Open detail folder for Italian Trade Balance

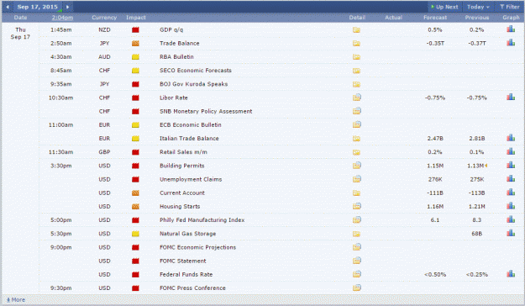point(356,139)
